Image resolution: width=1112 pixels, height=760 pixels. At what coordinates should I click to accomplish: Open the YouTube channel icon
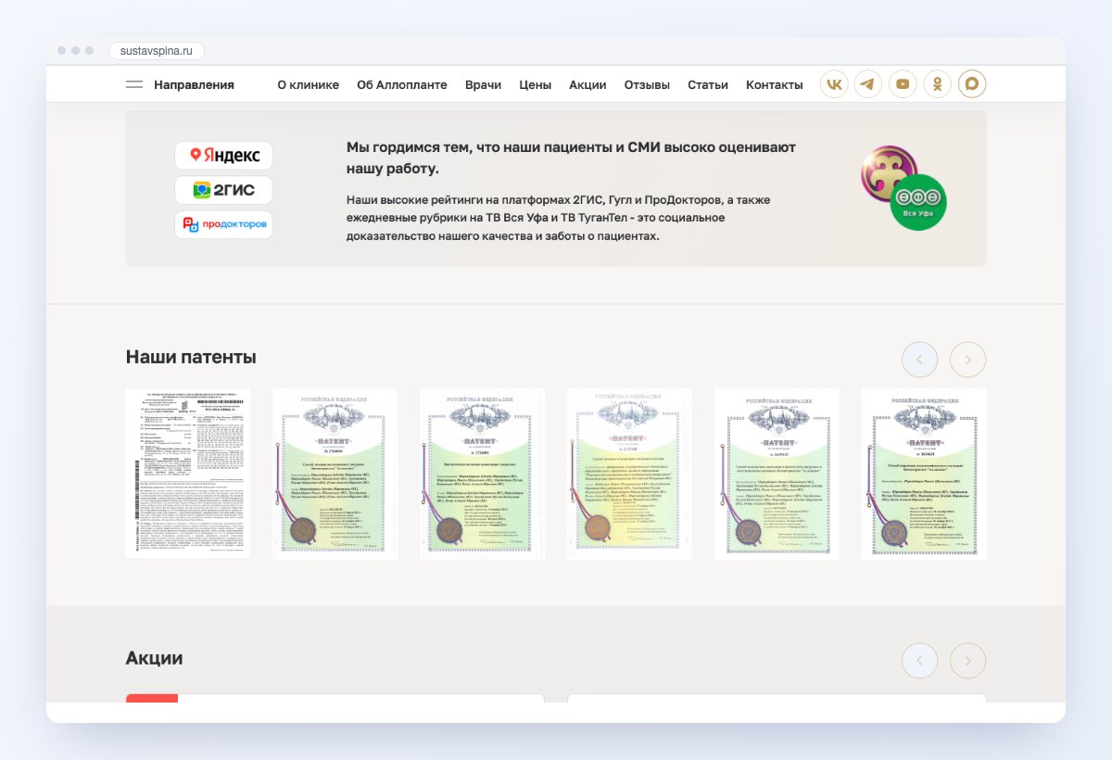pyautogui.click(x=903, y=84)
